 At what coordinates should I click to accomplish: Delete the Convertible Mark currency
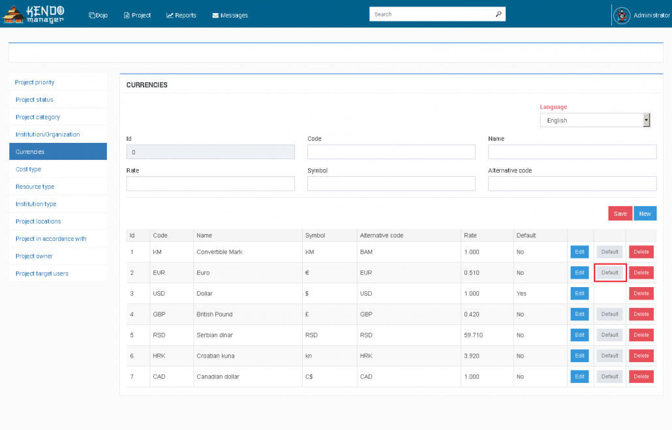(x=641, y=252)
